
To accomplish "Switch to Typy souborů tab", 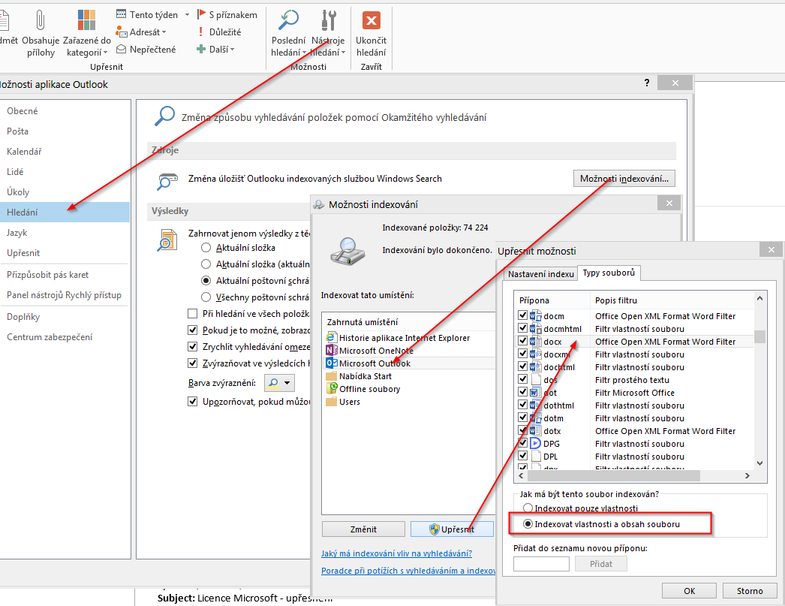I will (x=609, y=273).
